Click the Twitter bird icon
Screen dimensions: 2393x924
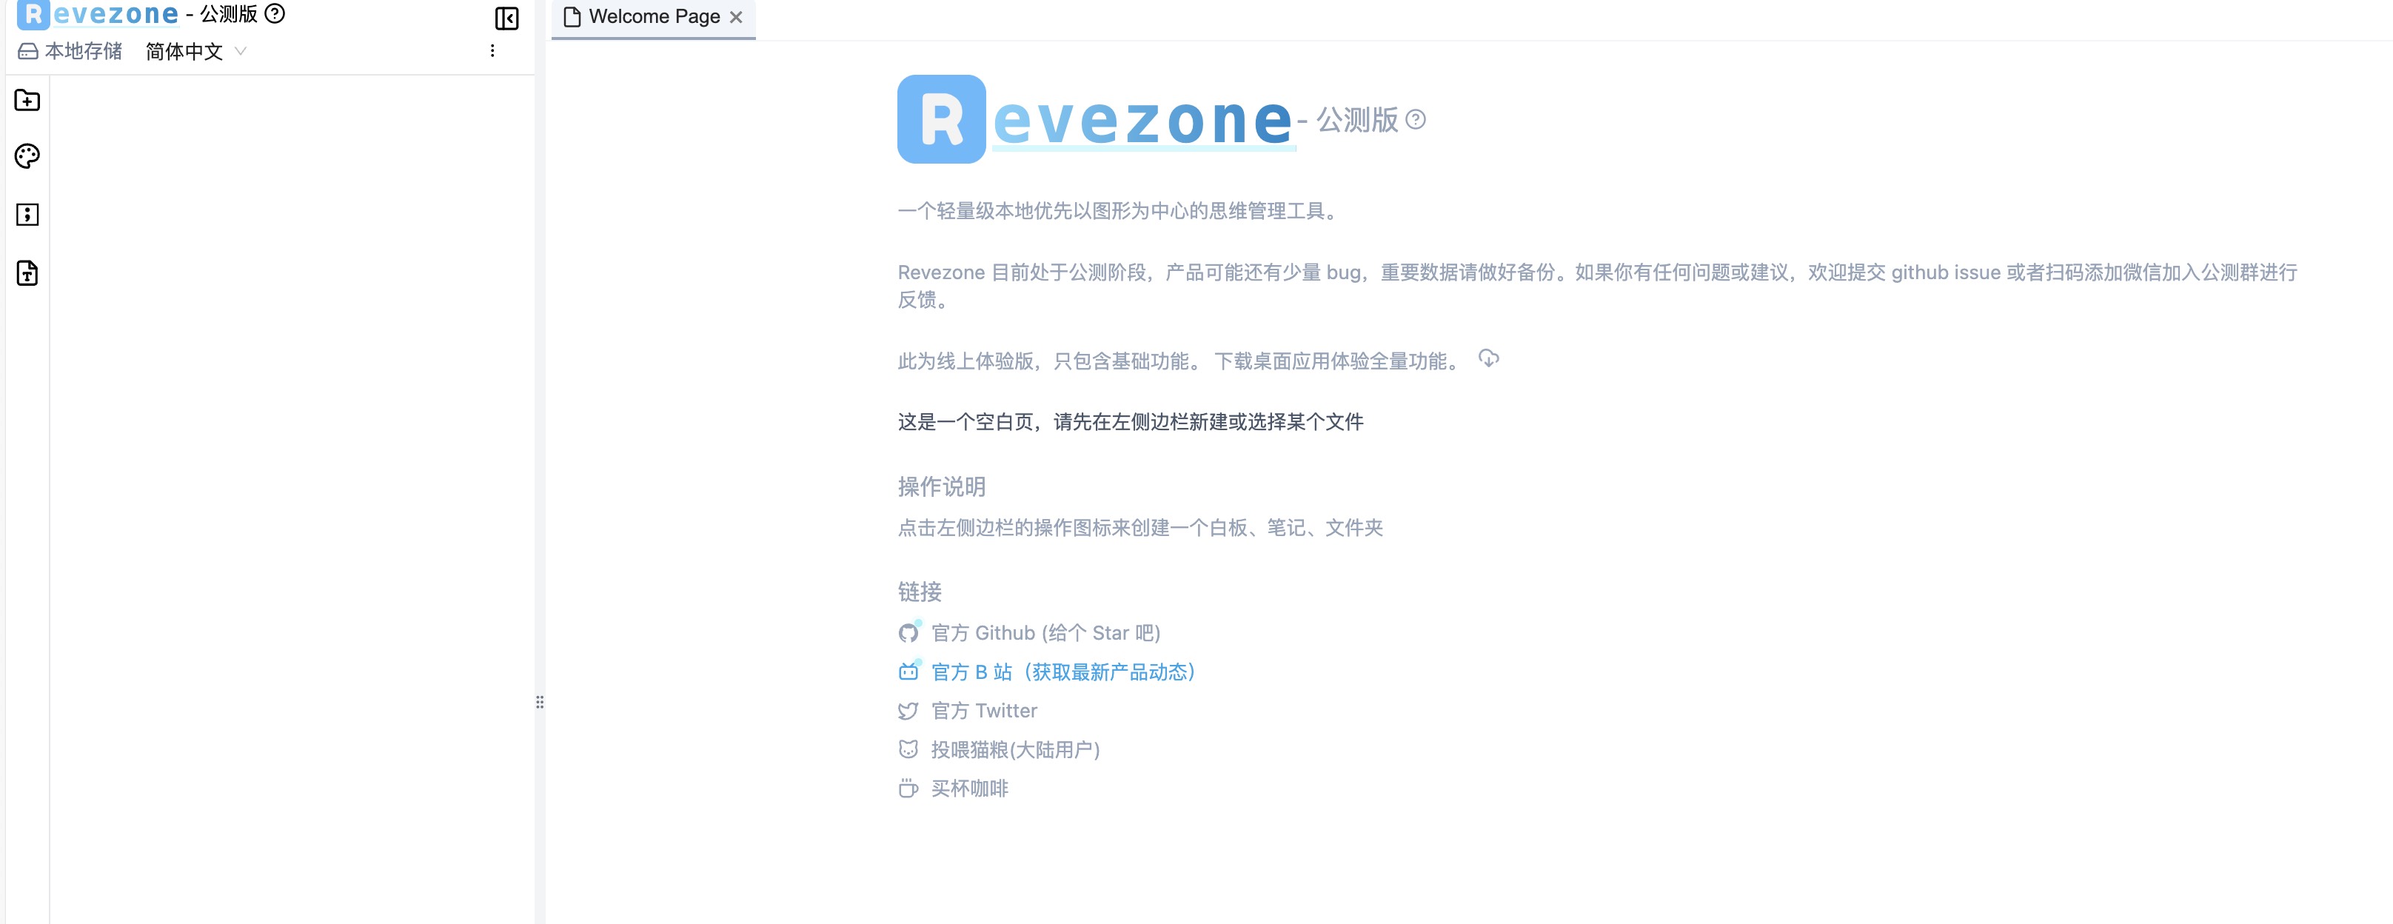[908, 712]
